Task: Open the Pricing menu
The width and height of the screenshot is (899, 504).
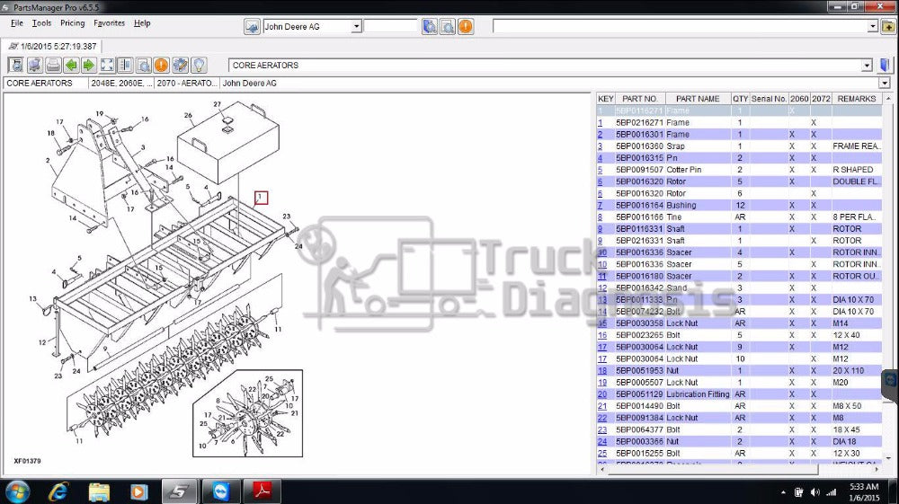Action: [72, 23]
